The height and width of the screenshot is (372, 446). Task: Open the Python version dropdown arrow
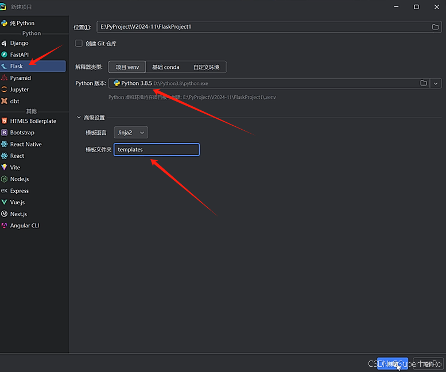point(436,83)
